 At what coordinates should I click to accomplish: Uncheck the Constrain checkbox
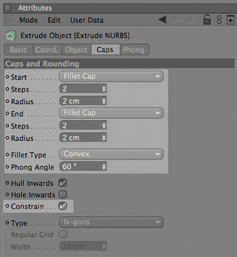[62, 206]
